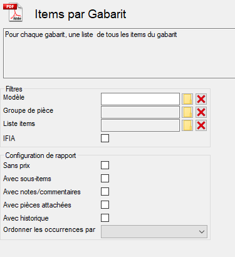Screen dimensions: 235x257
Task: Toggle the Avec historique checkbox
Action: tap(105, 218)
